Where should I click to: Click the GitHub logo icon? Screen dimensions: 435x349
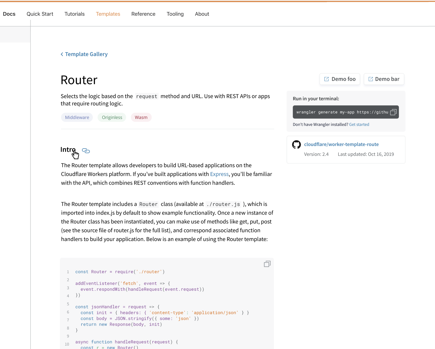point(296,144)
